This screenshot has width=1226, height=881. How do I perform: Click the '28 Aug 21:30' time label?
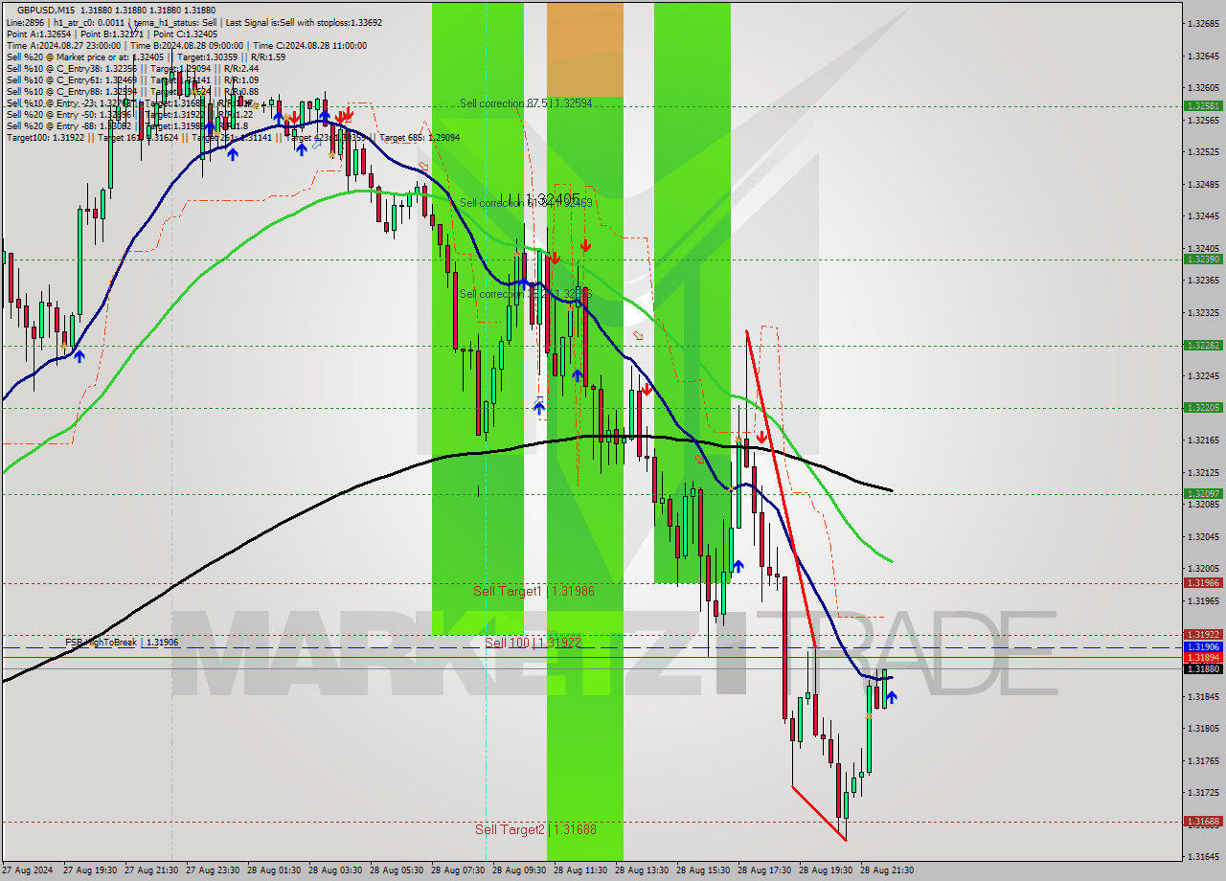(887, 870)
